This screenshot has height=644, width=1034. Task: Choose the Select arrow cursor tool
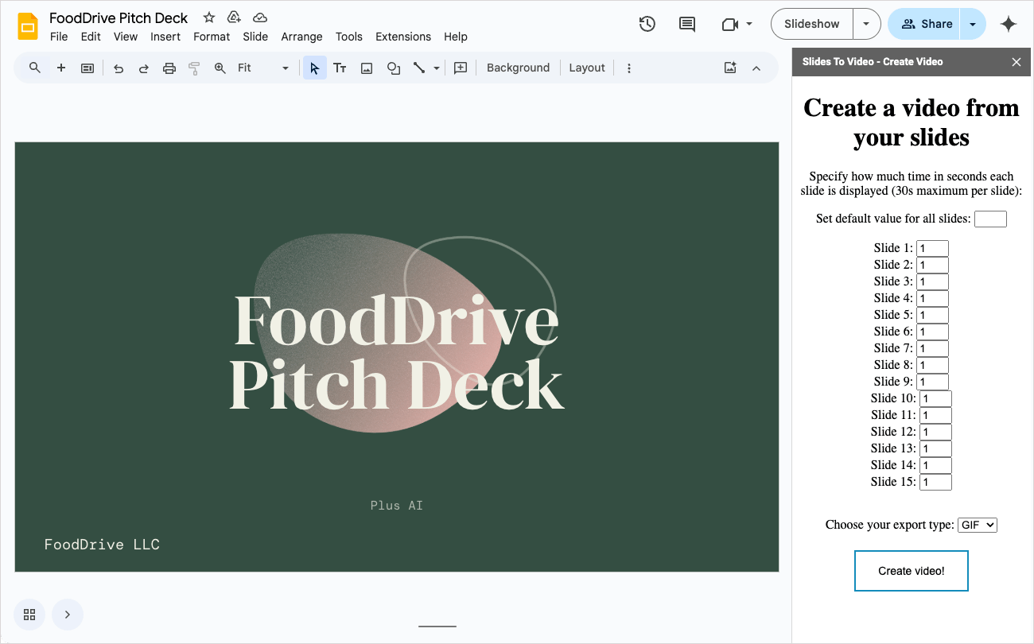(x=315, y=68)
